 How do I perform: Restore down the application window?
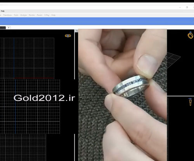click(x=187, y=7)
